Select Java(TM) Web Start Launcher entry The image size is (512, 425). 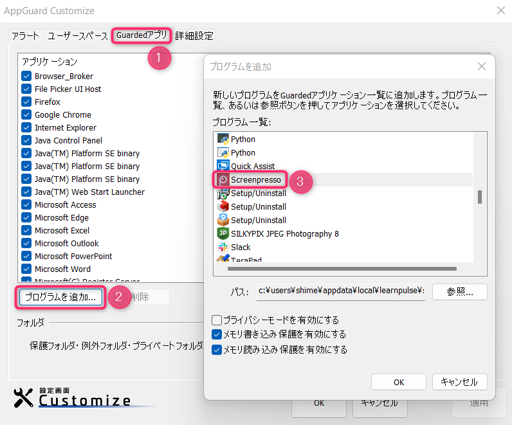point(89,192)
